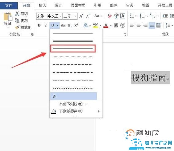This screenshot has height=151, width=174.
Task: Click the character border A icon
Action: click(x=123, y=16)
